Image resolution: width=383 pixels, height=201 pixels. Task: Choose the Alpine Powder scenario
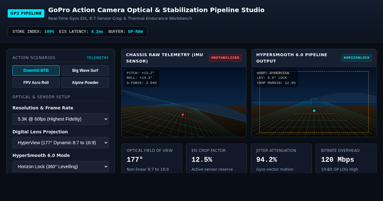(x=85, y=83)
